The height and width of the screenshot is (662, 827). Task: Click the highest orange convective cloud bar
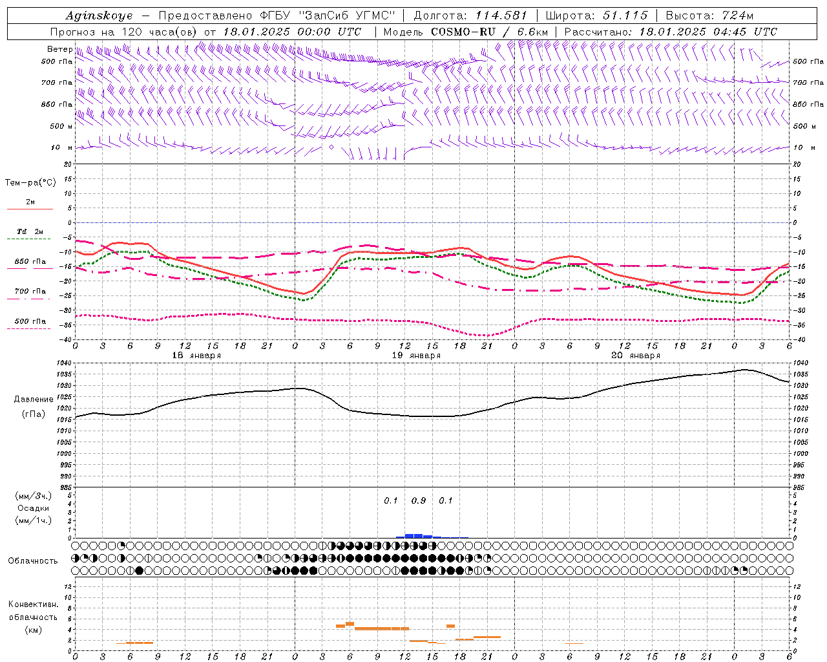click(350, 623)
